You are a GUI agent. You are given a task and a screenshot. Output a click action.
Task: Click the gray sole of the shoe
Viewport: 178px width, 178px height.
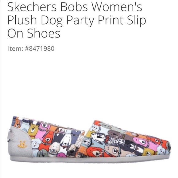click(90, 159)
